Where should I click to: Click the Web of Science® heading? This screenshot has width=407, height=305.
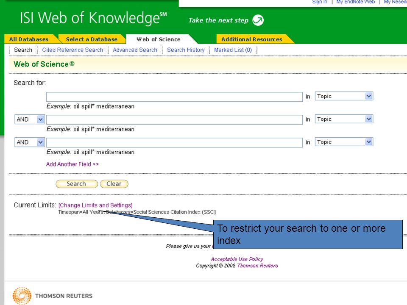tap(44, 64)
